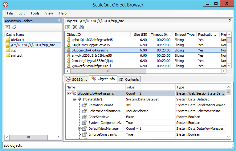This screenshot has height=151, width=236.
Task: Click the SchemaSerializationMode property icon
Action: tap(85, 111)
